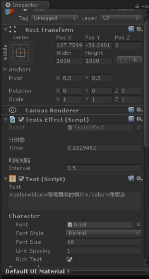Screen dimensions: 149x279
Task: Expand the Anchors foldout arrow
Action: point(5,69)
